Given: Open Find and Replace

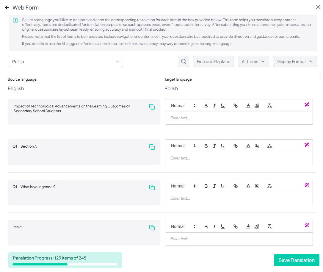Looking at the screenshot, I should coord(213,61).
